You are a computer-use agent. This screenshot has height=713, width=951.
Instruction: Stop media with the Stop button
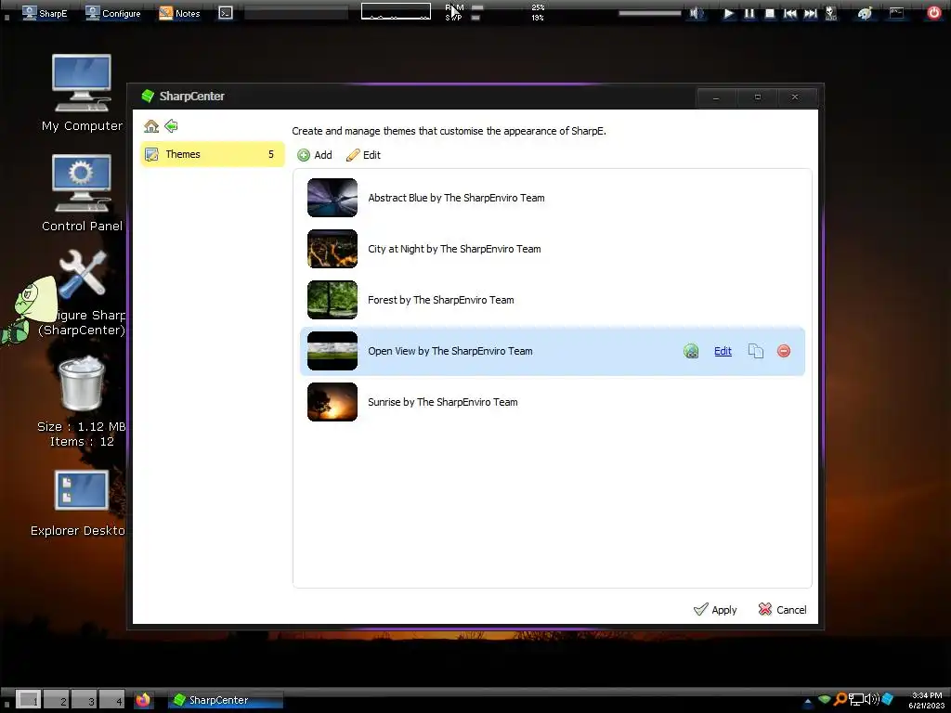tap(769, 13)
